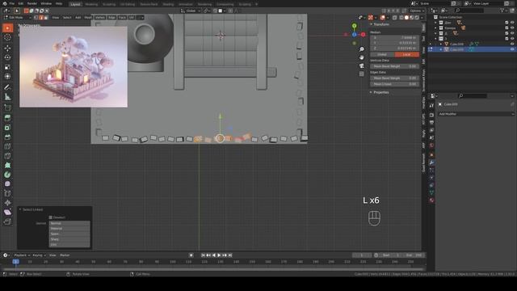Switch to the Sculpting workspace tab

click(x=109, y=4)
